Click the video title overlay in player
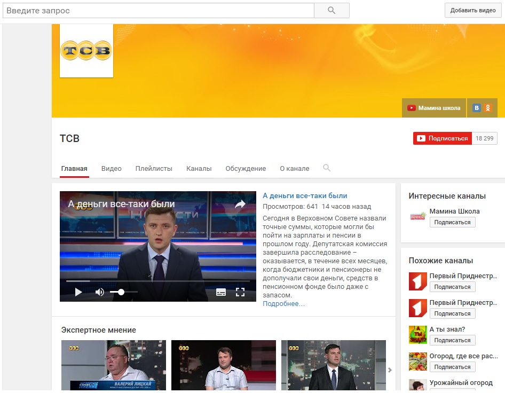505x393 pixels. point(121,204)
